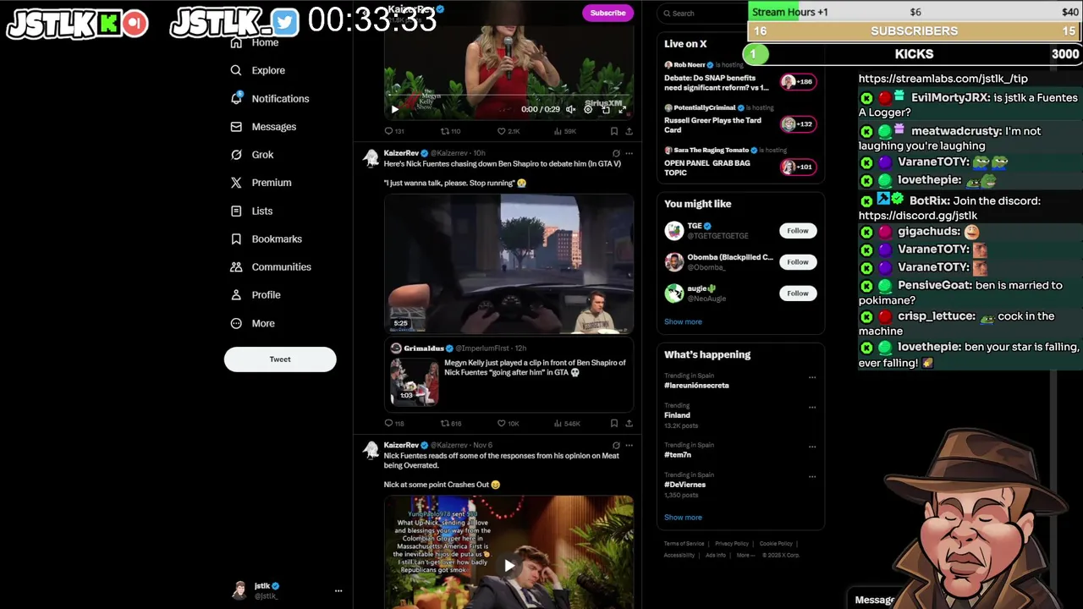Open the Grok icon
Image resolution: width=1083 pixels, height=609 pixels.
(x=236, y=155)
